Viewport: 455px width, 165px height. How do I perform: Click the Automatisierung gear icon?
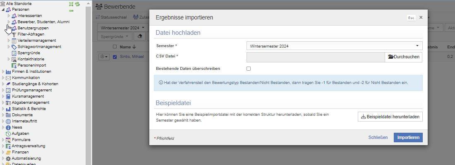(8, 158)
